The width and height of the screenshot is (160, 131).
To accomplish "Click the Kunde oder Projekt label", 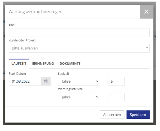I will (x=22, y=40).
